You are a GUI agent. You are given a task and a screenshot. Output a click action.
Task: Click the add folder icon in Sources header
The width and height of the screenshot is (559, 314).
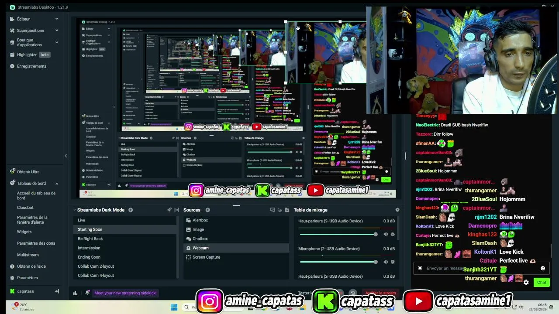pyautogui.click(x=287, y=210)
